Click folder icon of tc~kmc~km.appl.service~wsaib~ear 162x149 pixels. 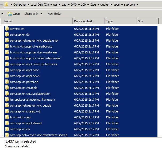tap(7, 52)
